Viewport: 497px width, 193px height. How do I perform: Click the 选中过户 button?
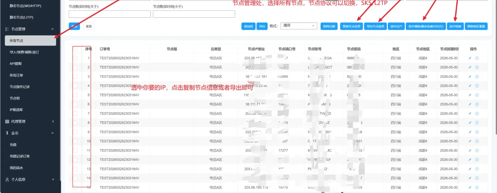(x=396, y=26)
